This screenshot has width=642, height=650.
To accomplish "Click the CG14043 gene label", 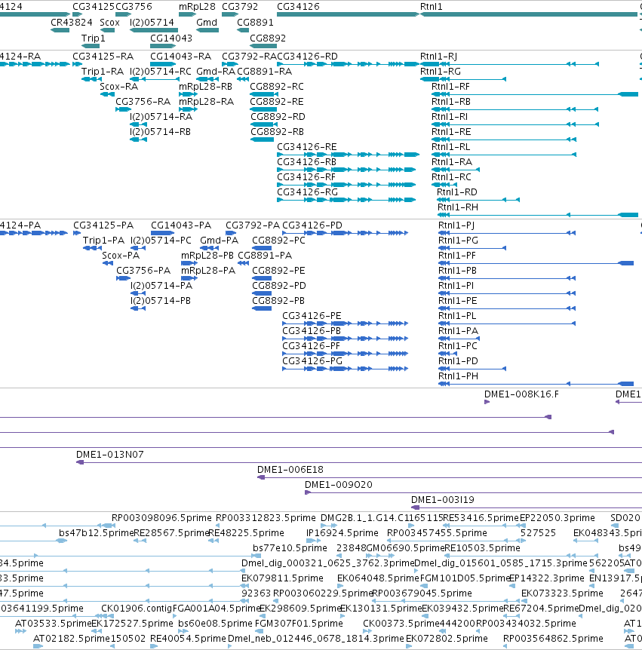I will tap(170, 38).
